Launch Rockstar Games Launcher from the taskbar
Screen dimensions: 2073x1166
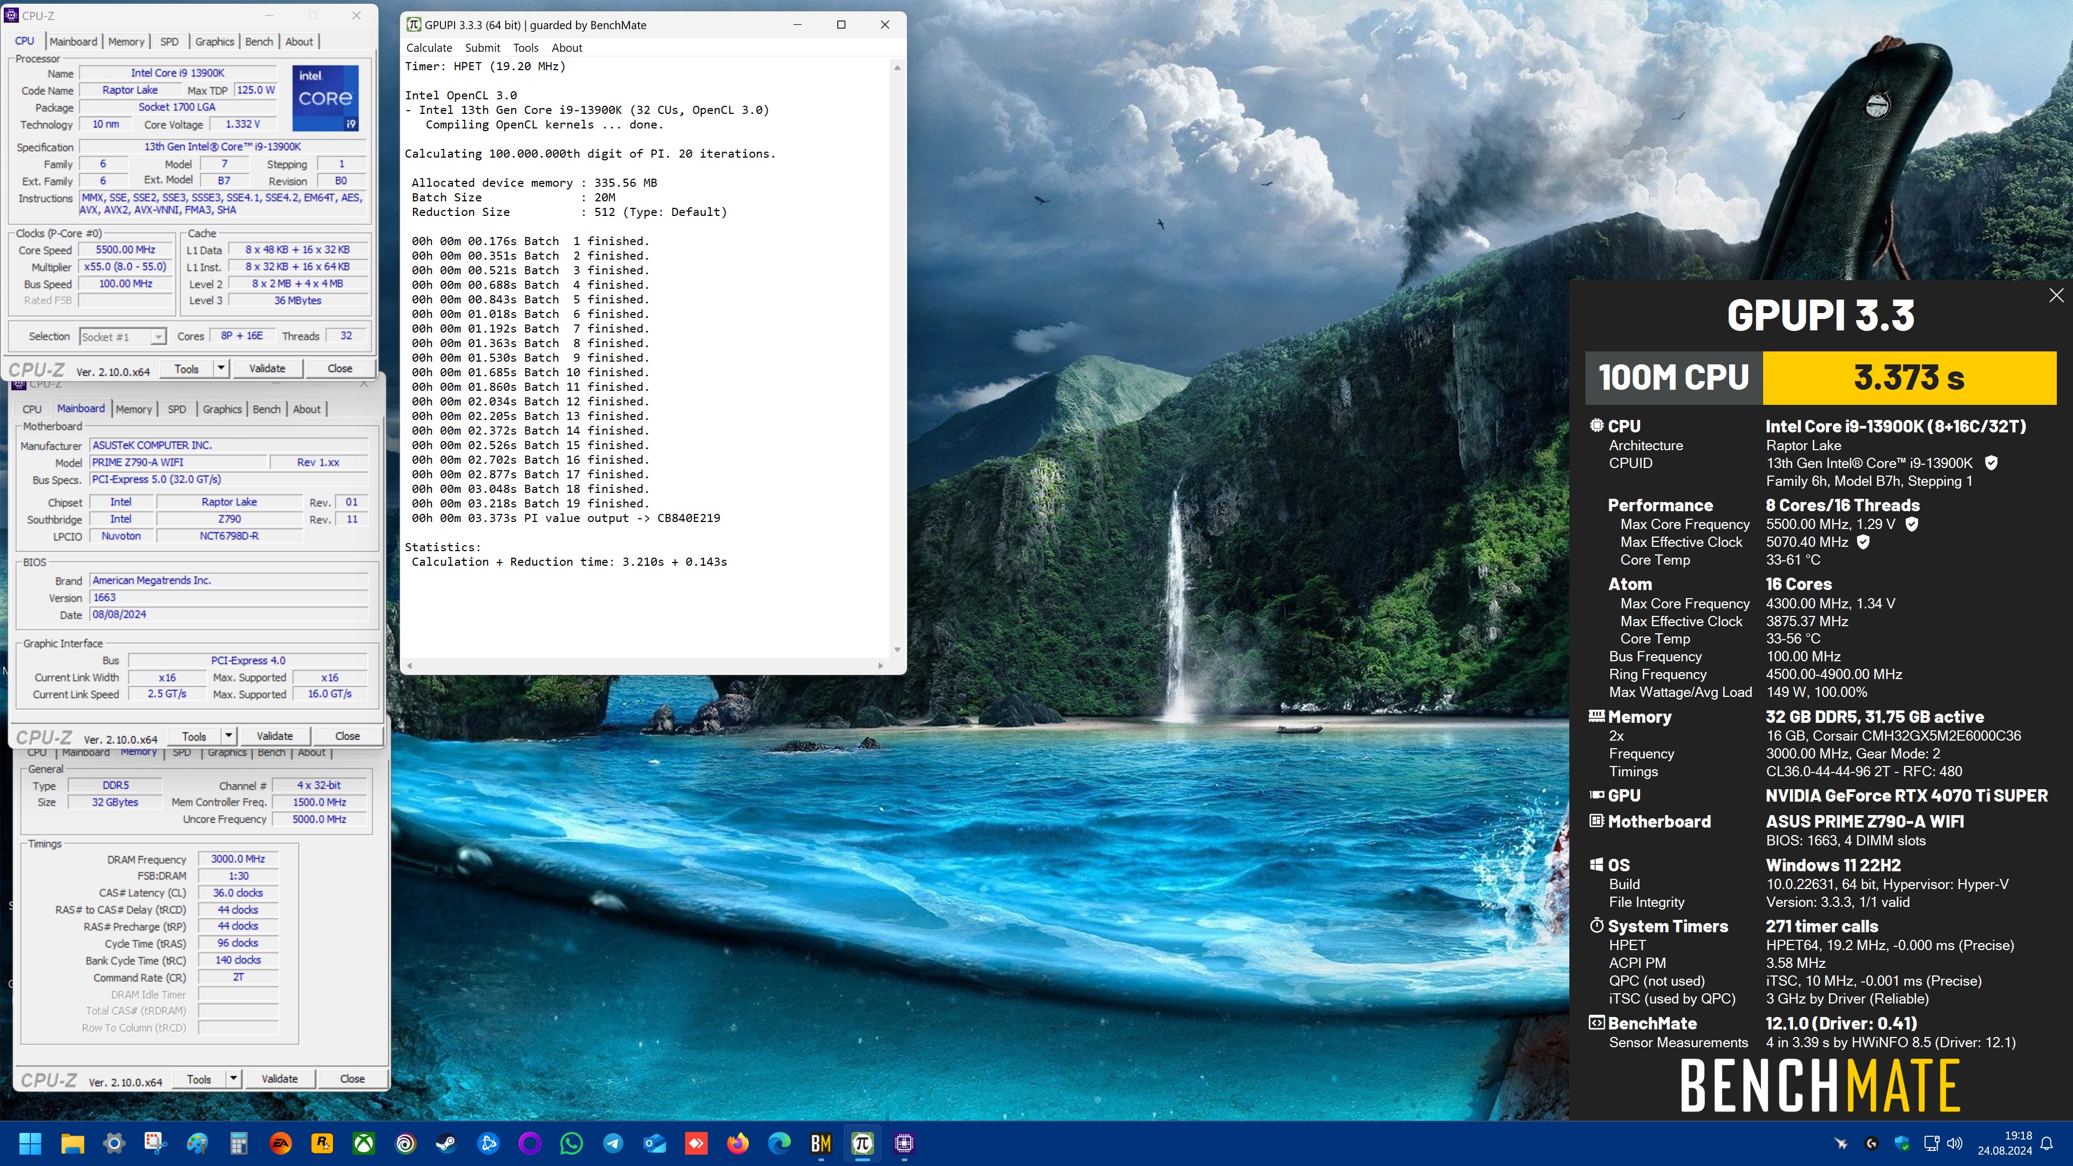pyautogui.click(x=322, y=1143)
